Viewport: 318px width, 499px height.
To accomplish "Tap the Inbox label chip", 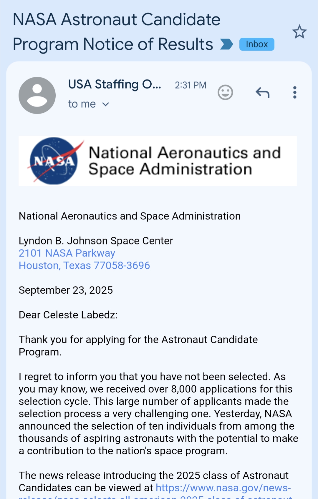I will click(x=256, y=44).
